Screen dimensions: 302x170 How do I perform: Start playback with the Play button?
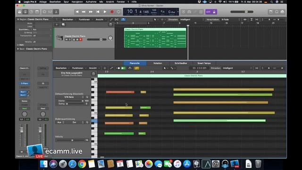[105, 12]
